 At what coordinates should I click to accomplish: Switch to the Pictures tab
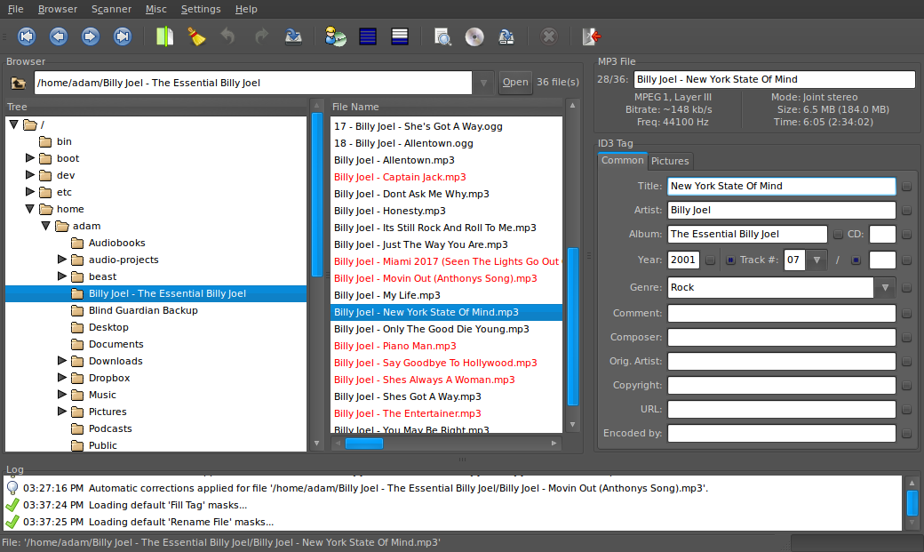(670, 161)
